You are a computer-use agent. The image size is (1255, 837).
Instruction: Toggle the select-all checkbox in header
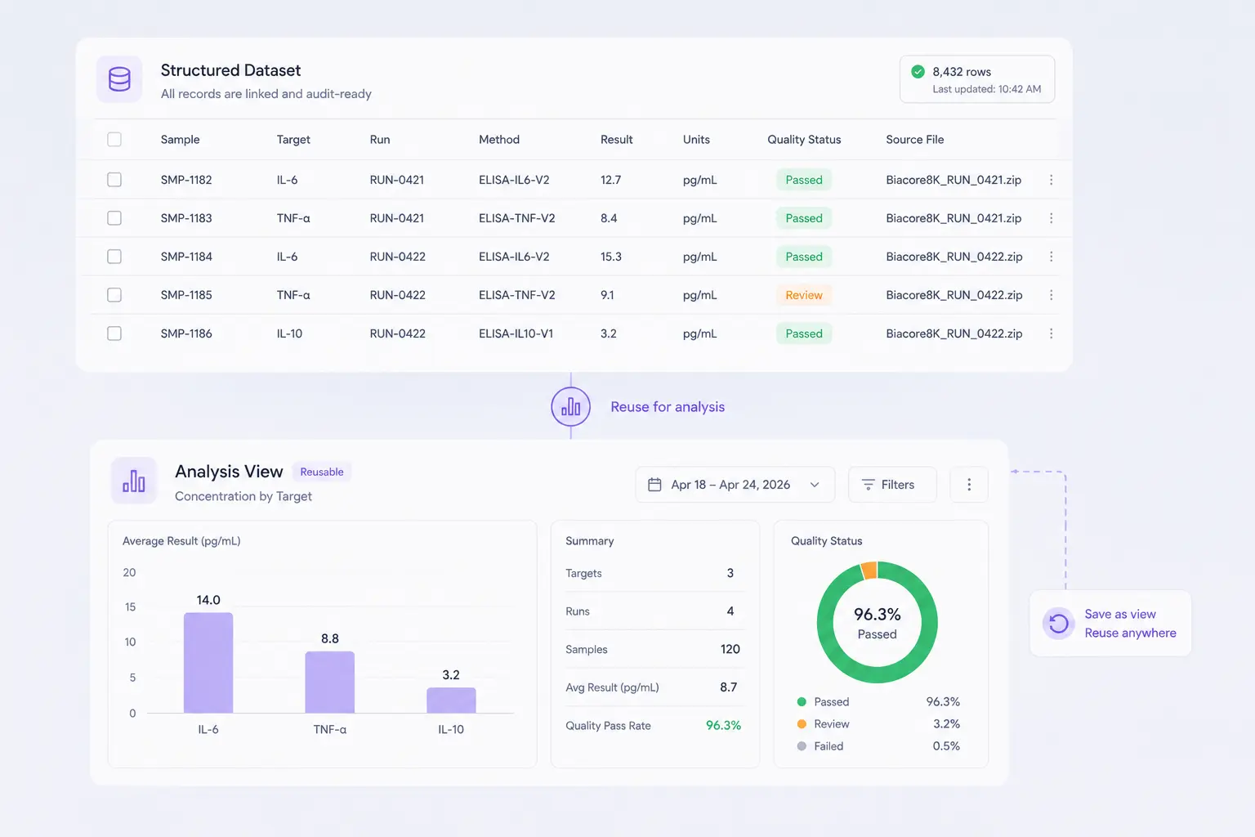[114, 140]
